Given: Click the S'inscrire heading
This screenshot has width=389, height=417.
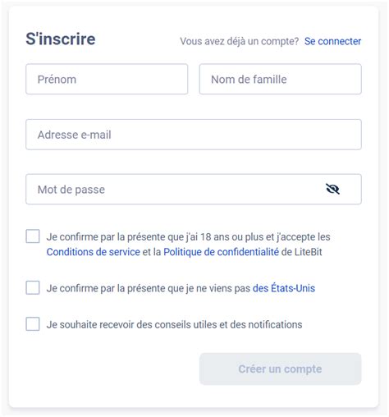Looking at the screenshot, I should click(x=61, y=39).
